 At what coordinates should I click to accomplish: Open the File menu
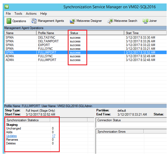click(x=8, y=14)
